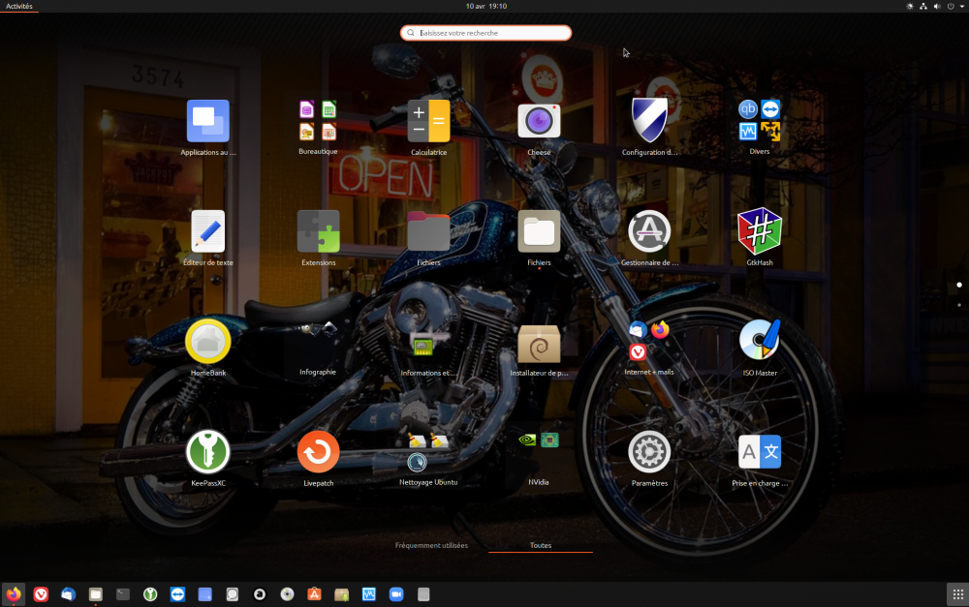Launch the Livepatch utility
Image resolution: width=969 pixels, height=607 pixels.
tap(318, 450)
